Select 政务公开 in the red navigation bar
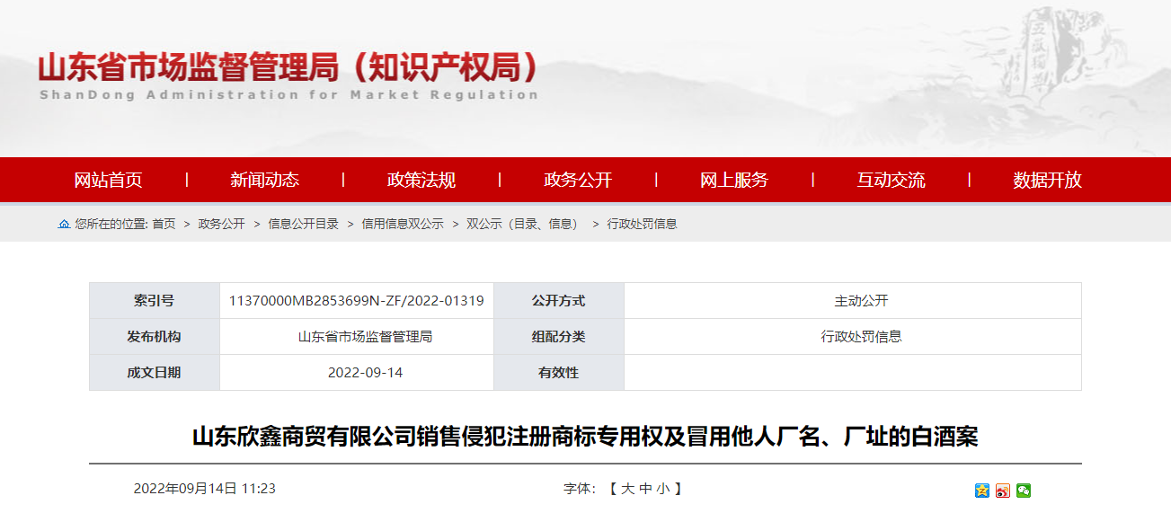Viewport: 1171px width, 522px height. 578,180
